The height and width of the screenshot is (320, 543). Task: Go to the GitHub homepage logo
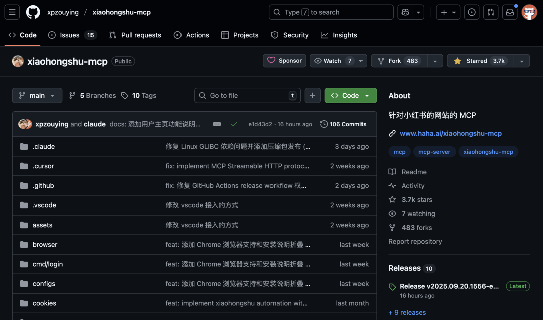pos(33,12)
